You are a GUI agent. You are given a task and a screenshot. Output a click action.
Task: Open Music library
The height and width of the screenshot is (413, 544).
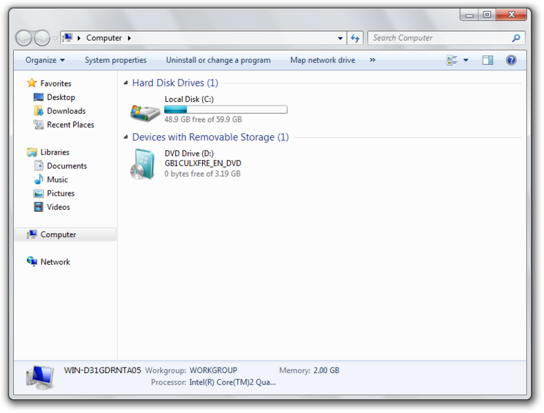57,179
